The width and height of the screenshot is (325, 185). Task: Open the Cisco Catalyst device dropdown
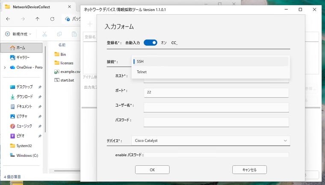210,140
